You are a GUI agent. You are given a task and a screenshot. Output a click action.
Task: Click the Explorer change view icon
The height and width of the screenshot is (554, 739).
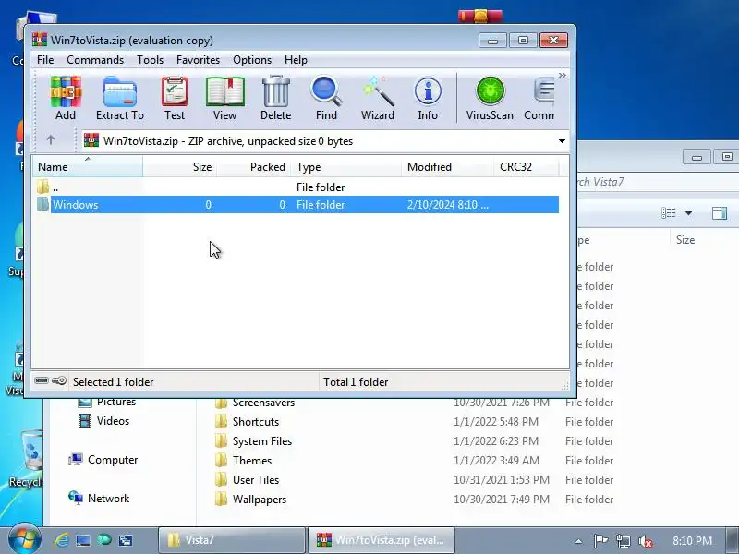[668, 213]
